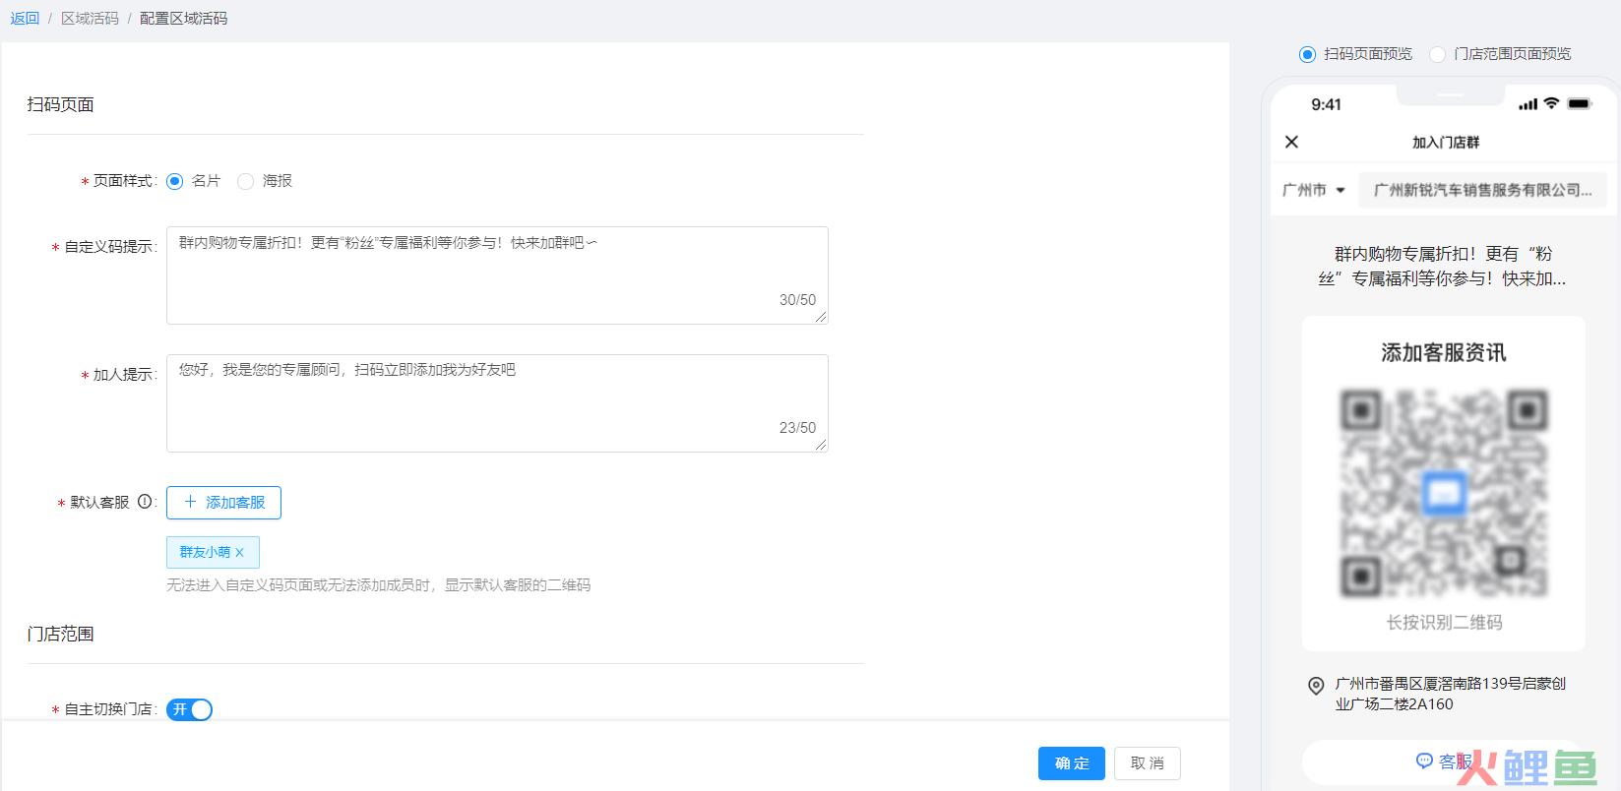Confirm with the 确定 button
The height and width of the screenshot is (791, 1621).
pos(1072,763)
